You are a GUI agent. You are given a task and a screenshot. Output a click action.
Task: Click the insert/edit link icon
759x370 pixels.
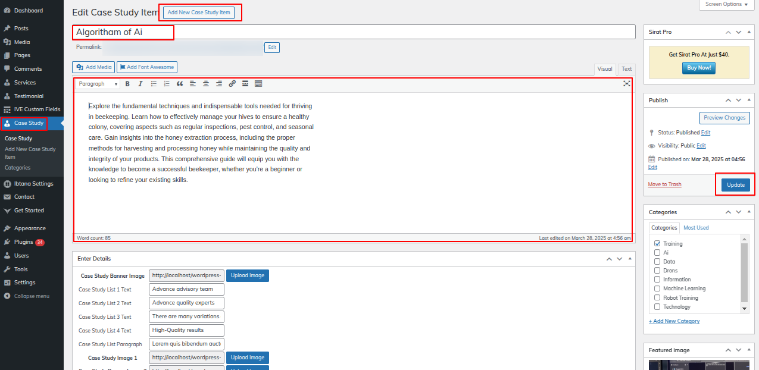click(232, 84)
